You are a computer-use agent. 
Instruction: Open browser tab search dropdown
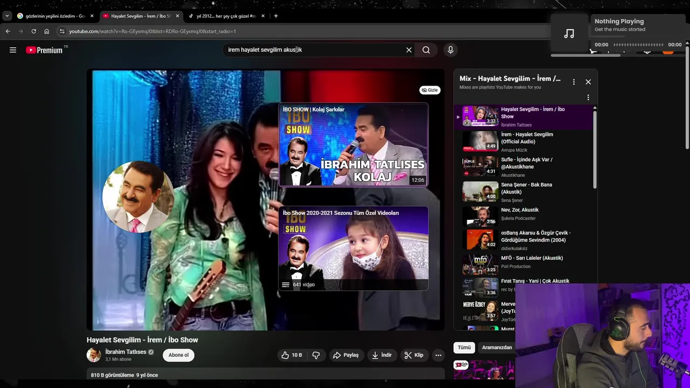(7, 16)
